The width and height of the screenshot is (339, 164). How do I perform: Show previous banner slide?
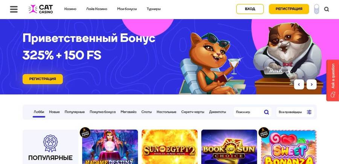(299, 84)
